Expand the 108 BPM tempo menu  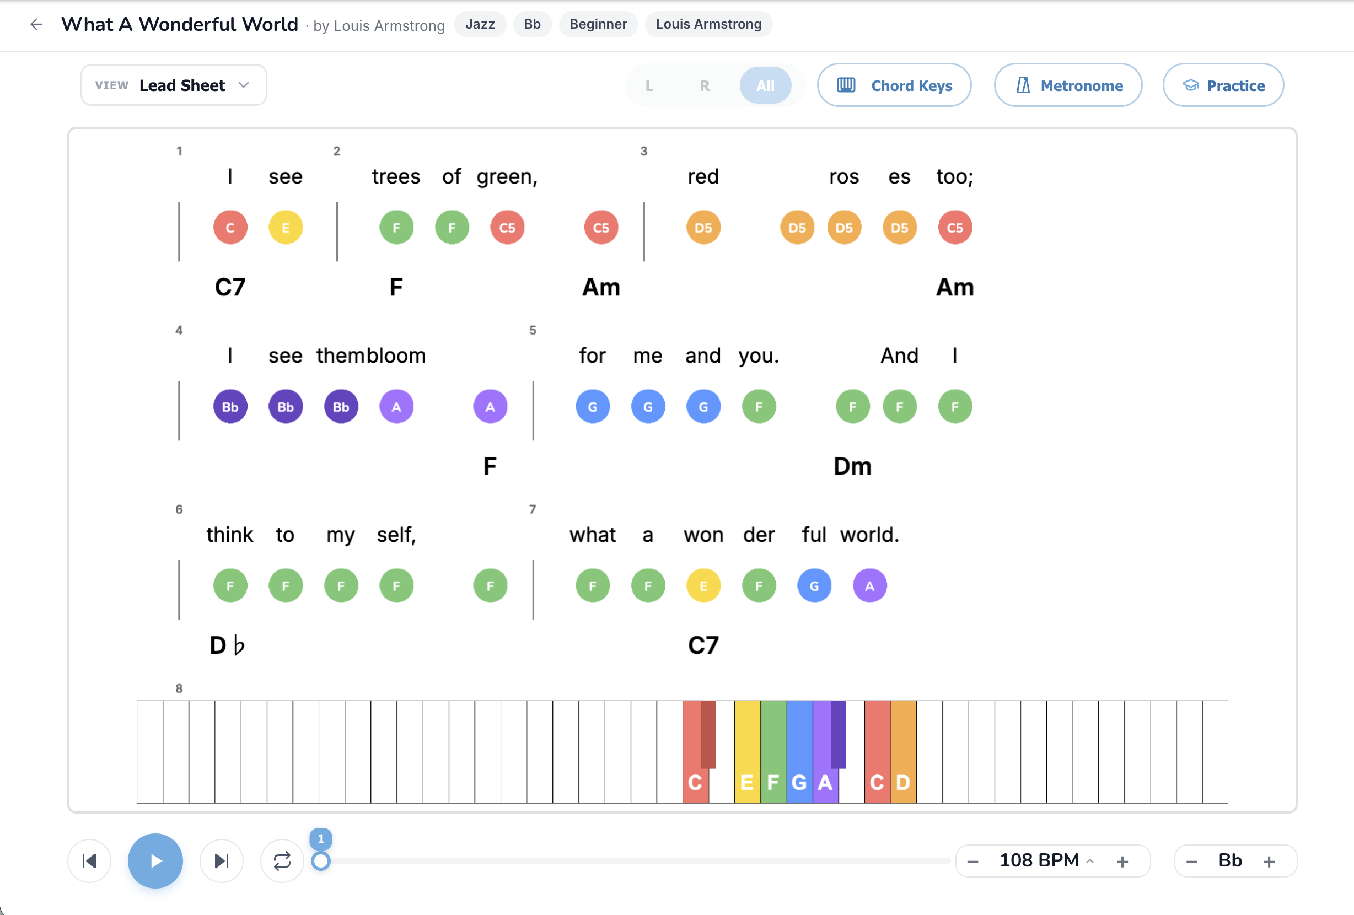[1046, 860]
